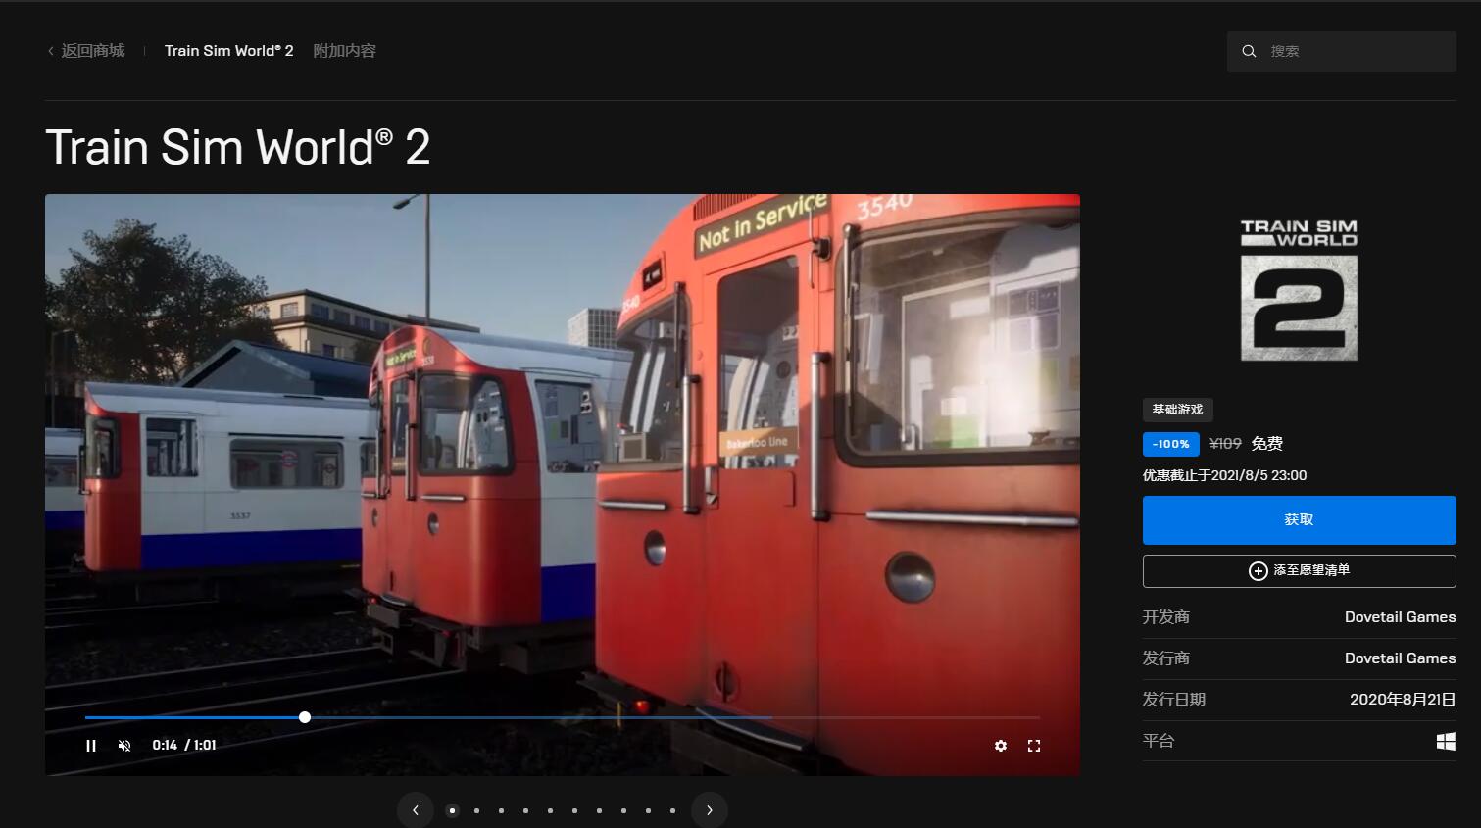Click the 基础游戏 tag
Viewport: 1481px width, 828px height.
pyautogui.click(x=1177, y=410)
